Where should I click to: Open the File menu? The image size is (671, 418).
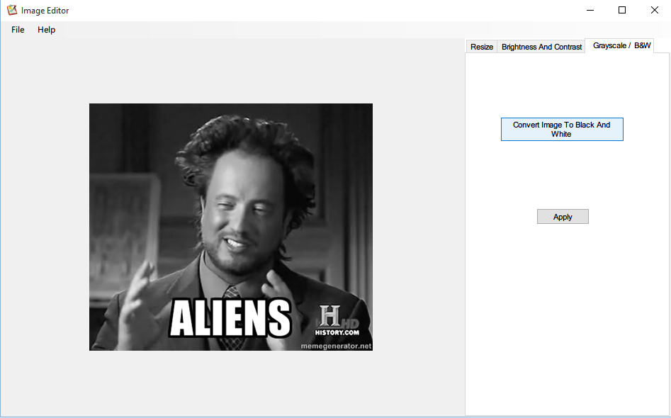coord(18,30)
